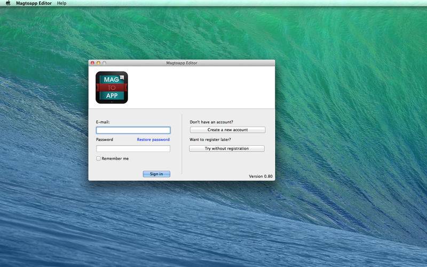Screen dimensions: 427x267
Task: Click Create a new account button
Action: (228, 130)
